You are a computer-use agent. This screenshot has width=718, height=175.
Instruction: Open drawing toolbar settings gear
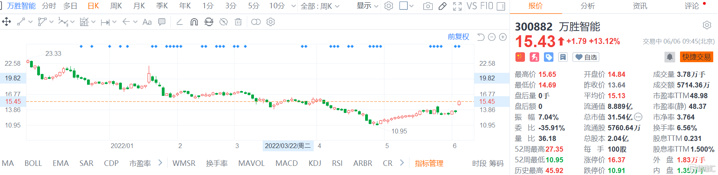271,22
